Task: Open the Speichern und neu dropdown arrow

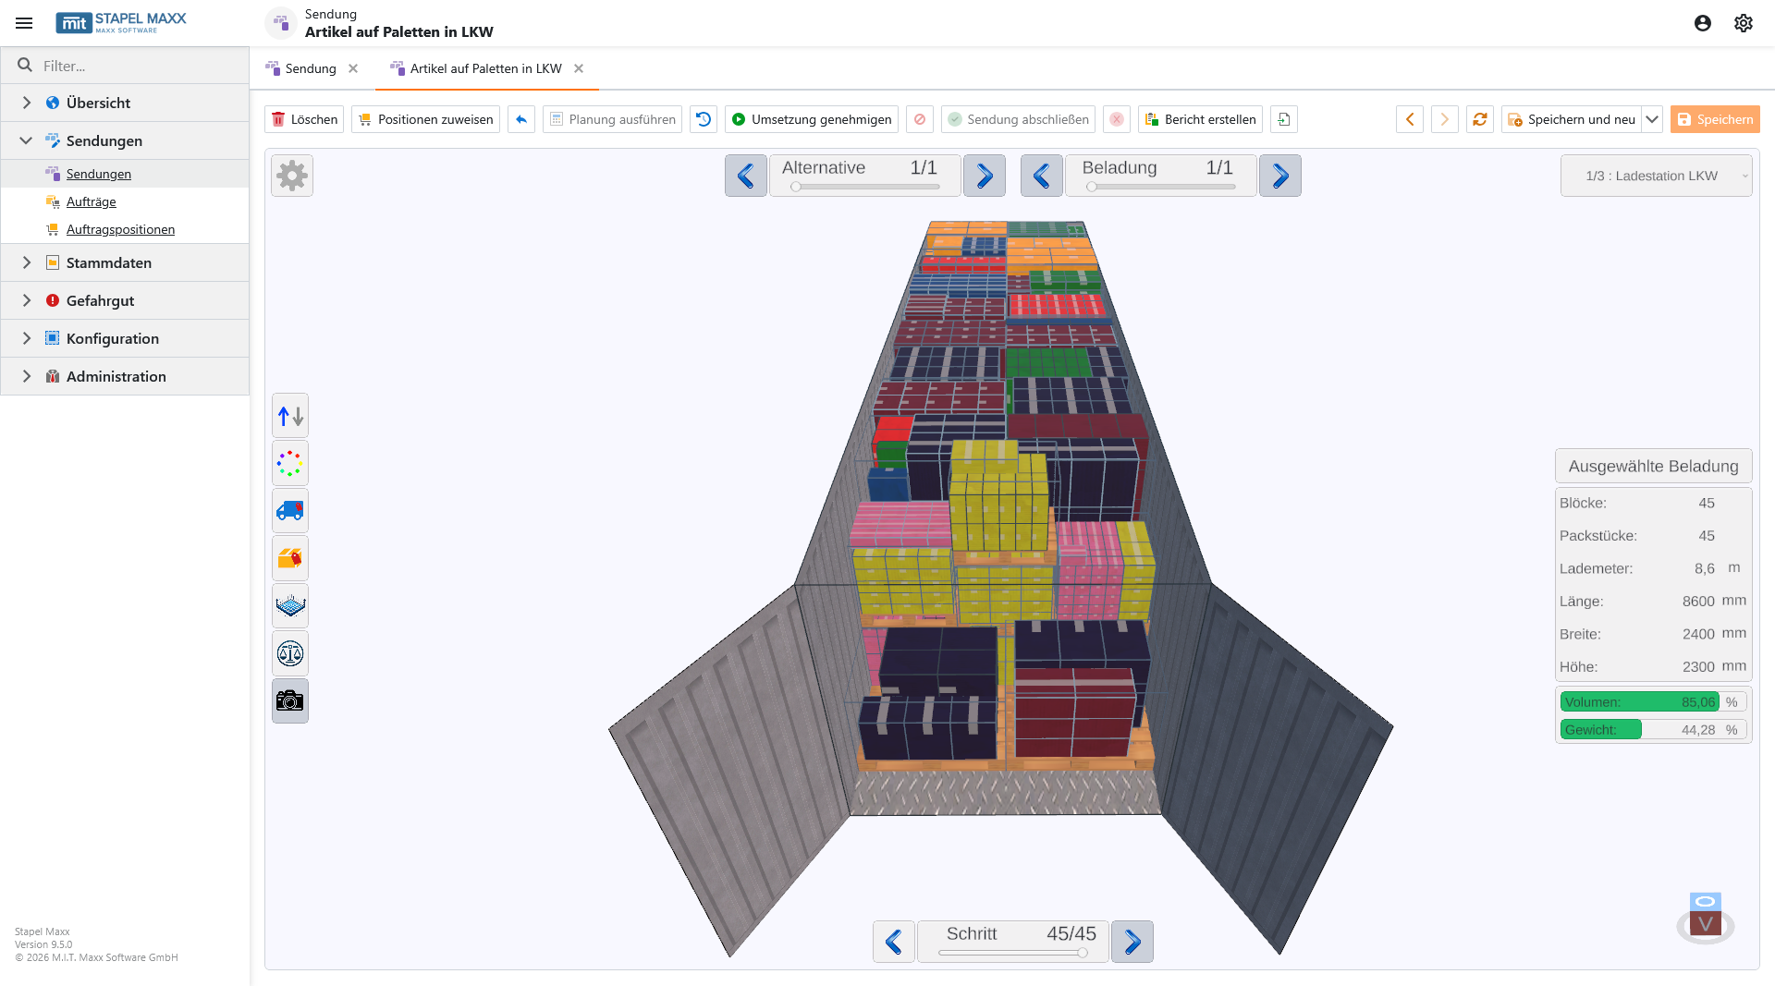Action: click(1652, 119)
